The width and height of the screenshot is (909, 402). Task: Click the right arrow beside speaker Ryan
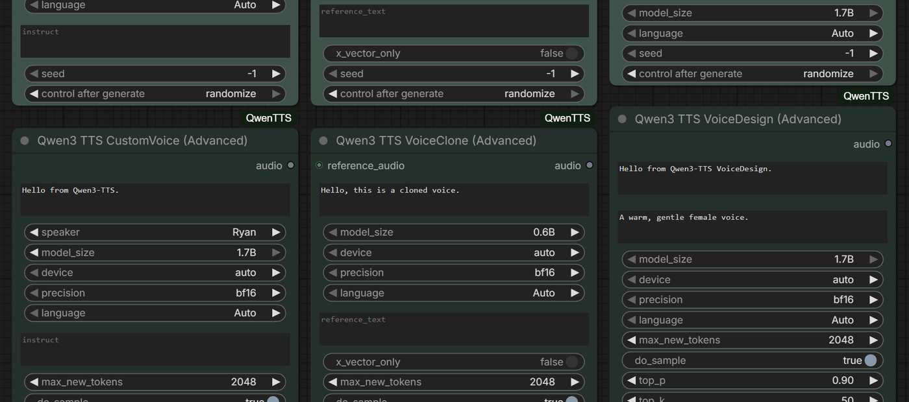pos(276,232)
